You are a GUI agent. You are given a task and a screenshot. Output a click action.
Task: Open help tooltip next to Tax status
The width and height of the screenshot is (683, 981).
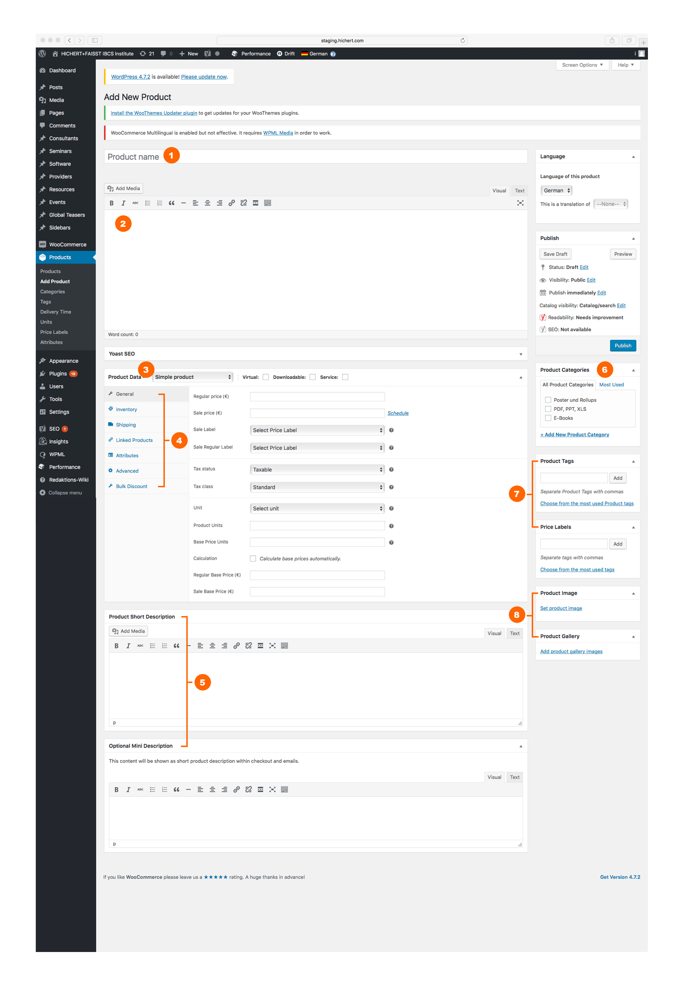coord(391,469)
